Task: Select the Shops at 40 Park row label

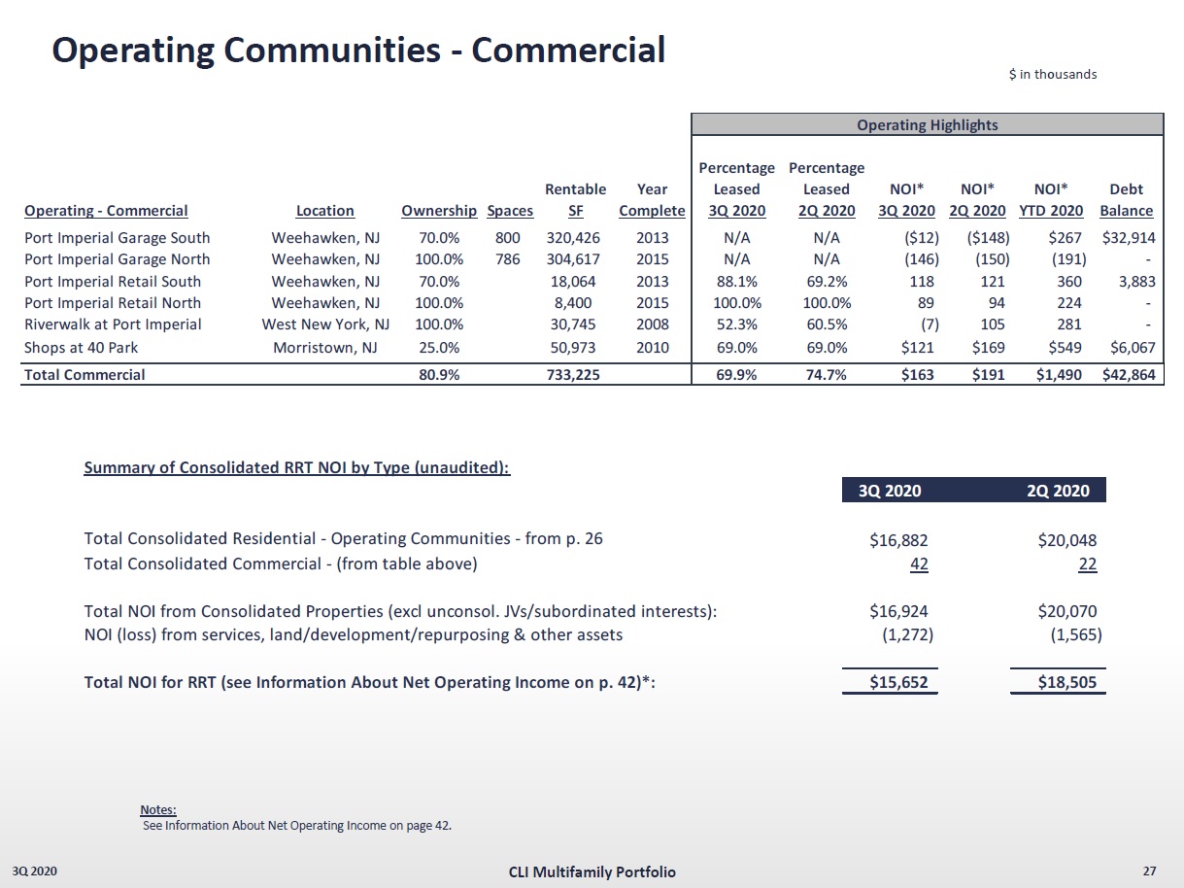Action: point(82,348)
